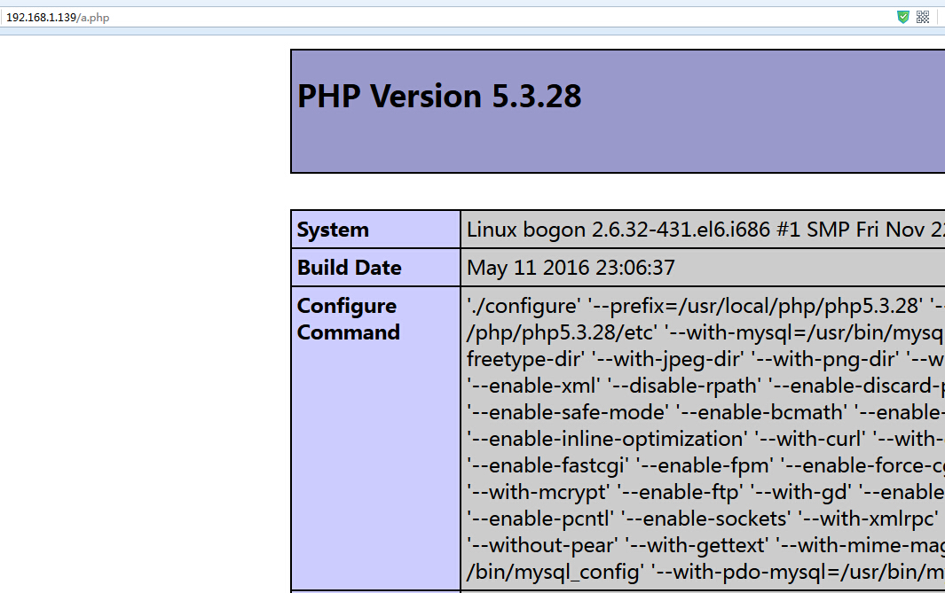Click the May 11 2016 build date value

tap(571, 268)
